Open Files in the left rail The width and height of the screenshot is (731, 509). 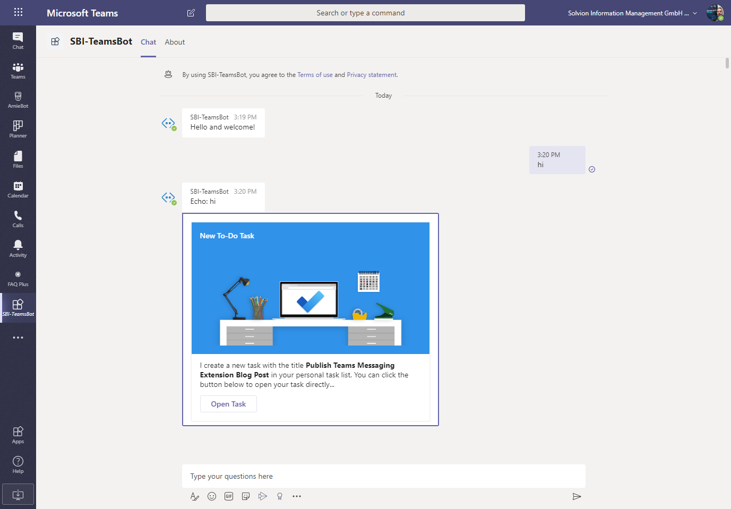click(x=18, y=159)
